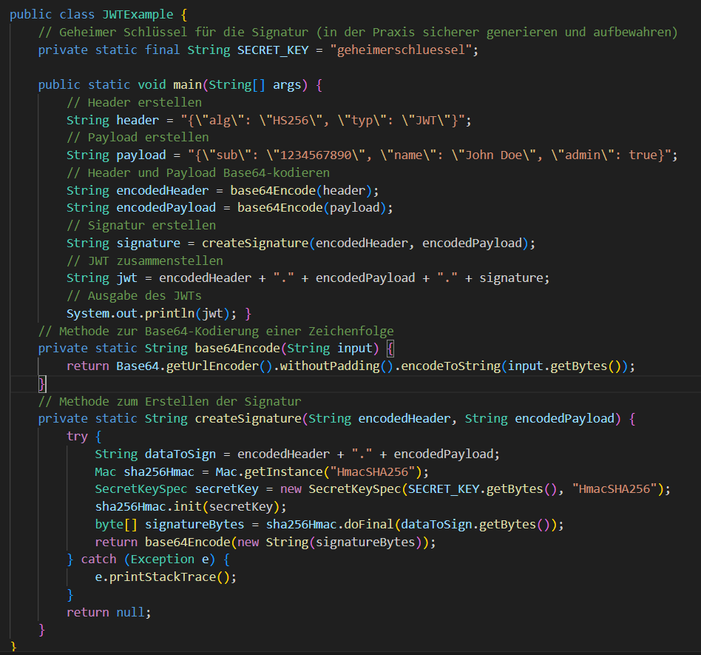The height and width of the screenshot is (655, 701).
Task: Click the comment "// JWT zusammenstellen"
Action: (x=145, y=261)
